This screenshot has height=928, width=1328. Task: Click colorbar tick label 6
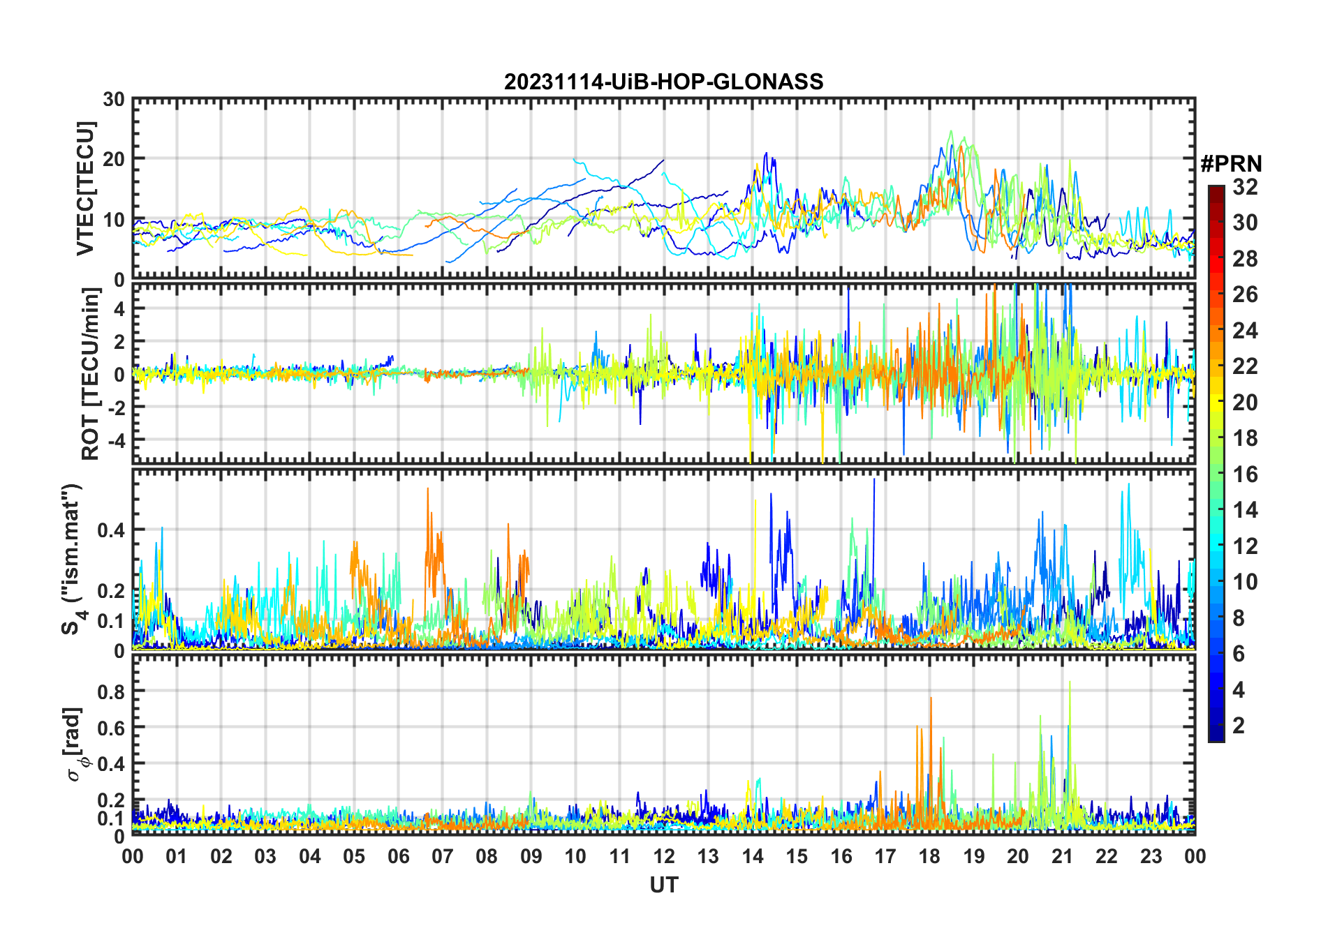click(x=1239, y=654)
